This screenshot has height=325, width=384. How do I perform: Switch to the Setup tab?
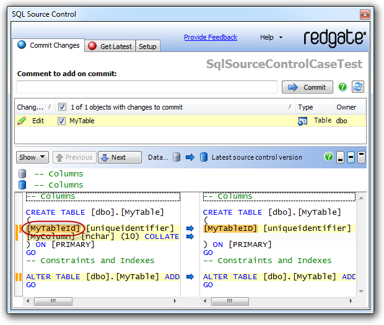(x=147, y=46)
